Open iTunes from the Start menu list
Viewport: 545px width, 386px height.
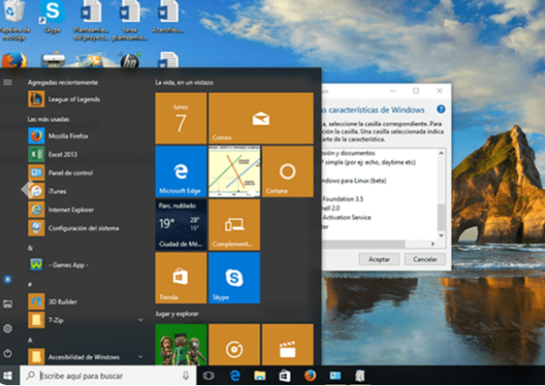[x=54, y=191]
